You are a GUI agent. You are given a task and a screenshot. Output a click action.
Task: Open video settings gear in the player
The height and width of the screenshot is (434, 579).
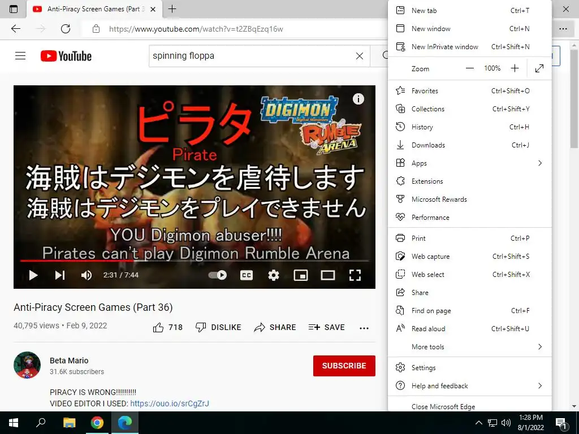[274, 275]
